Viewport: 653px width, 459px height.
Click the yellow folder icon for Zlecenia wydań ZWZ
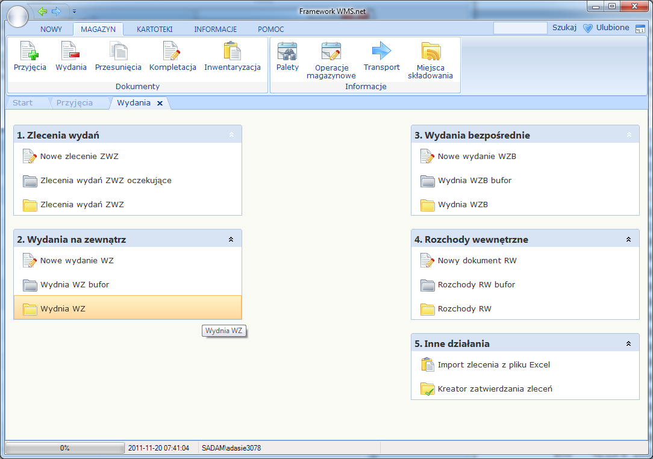[30, 205]
